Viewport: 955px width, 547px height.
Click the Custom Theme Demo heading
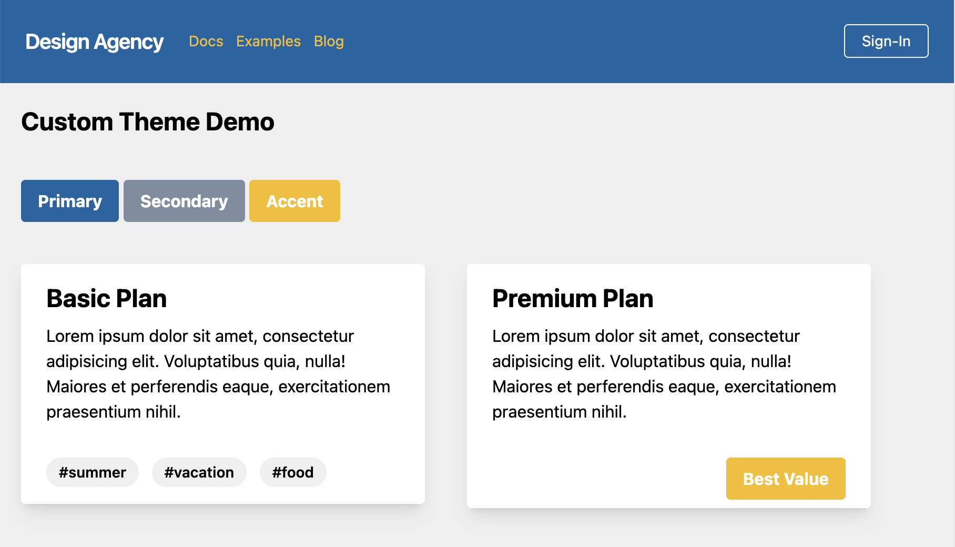coord(148,122)
